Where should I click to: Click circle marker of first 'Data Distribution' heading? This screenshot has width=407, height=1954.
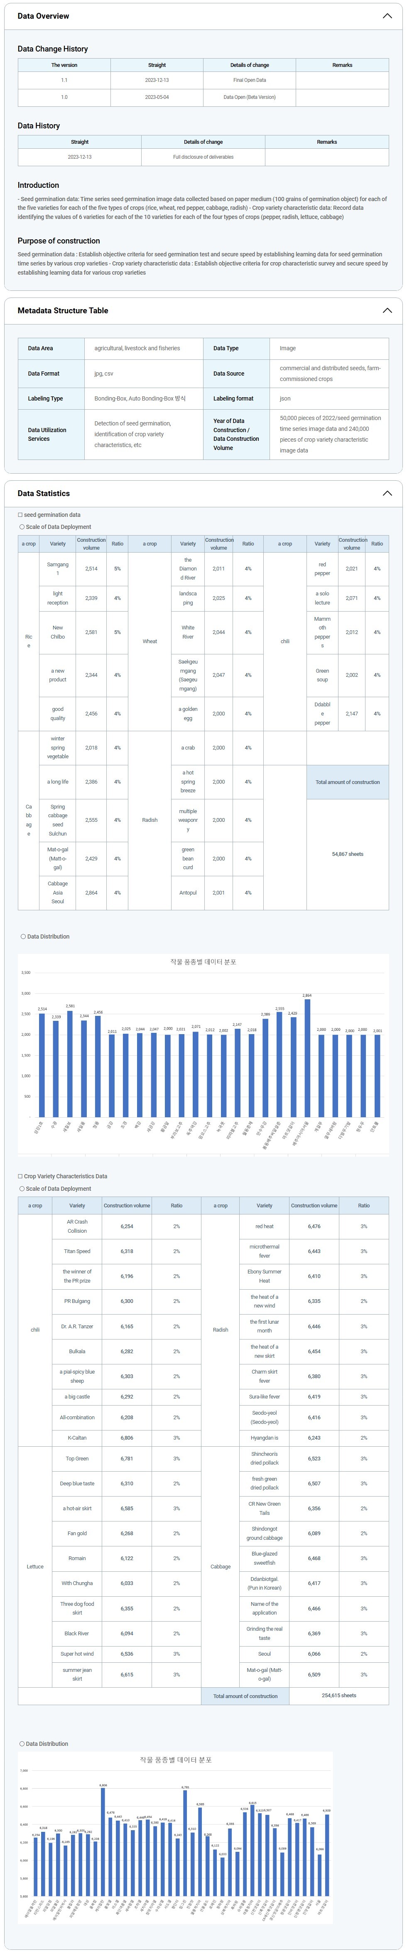[23, 936]
